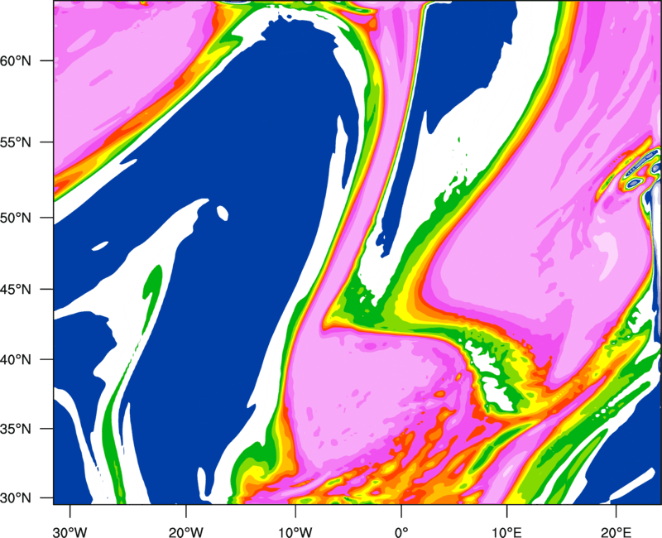Click the 60°N latitude axis label
Viewport: 662px width, 538px height.
point(16,60)
